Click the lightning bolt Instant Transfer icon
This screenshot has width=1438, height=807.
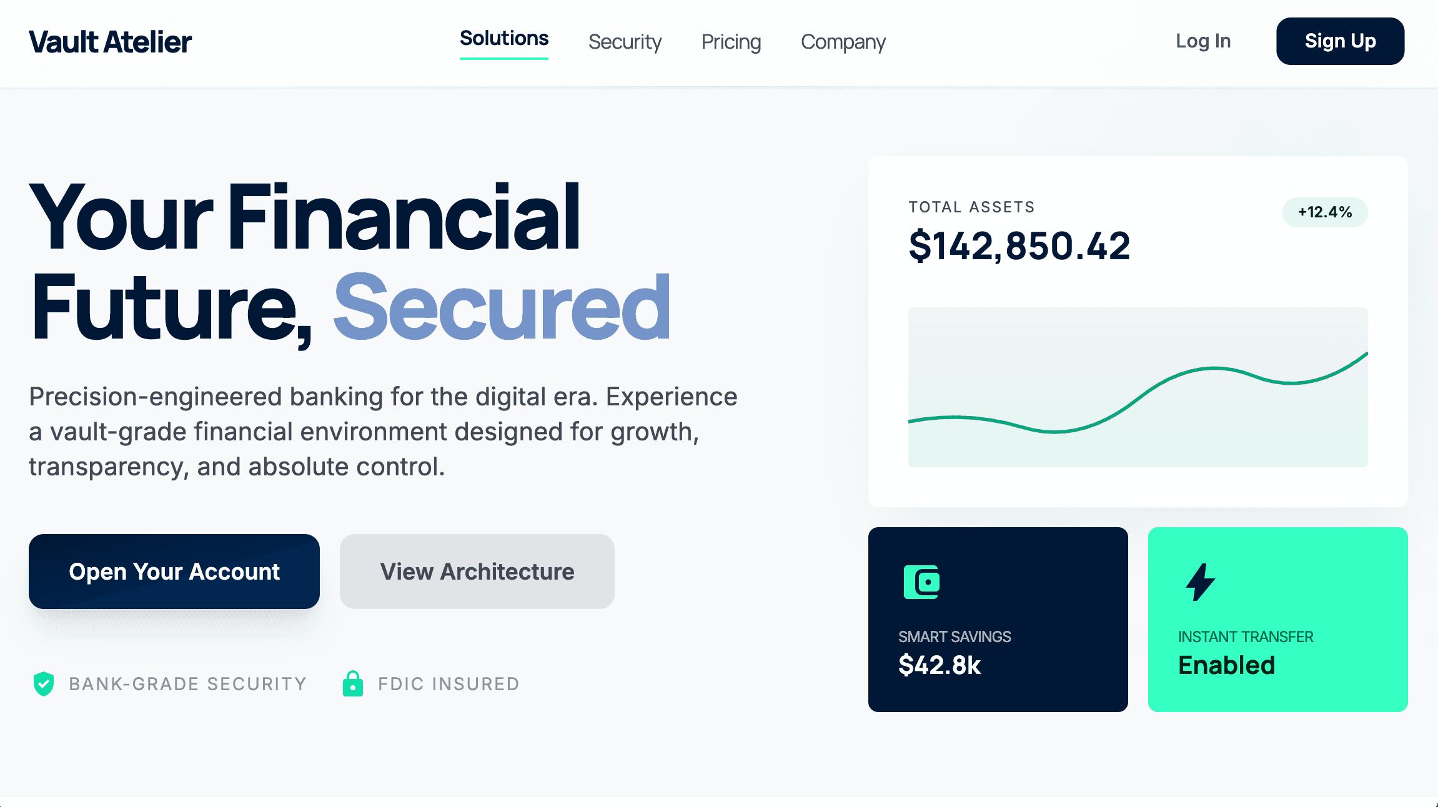(x=1200, y=582)
